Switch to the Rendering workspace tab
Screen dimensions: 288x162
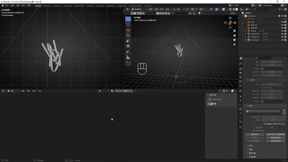(110, 6)
